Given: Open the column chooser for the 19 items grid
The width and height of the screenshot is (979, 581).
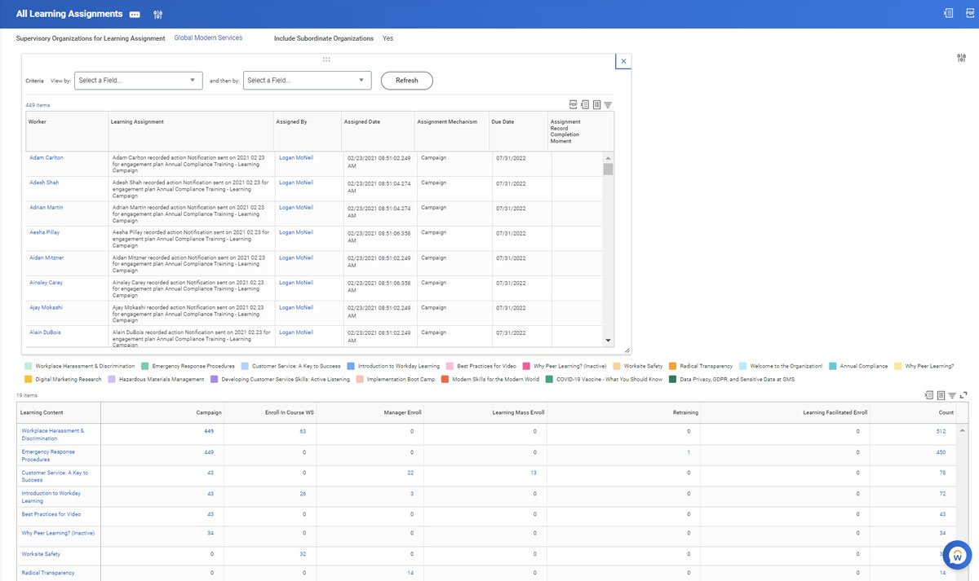Looking at the screenshot, I should coord(941,395).
